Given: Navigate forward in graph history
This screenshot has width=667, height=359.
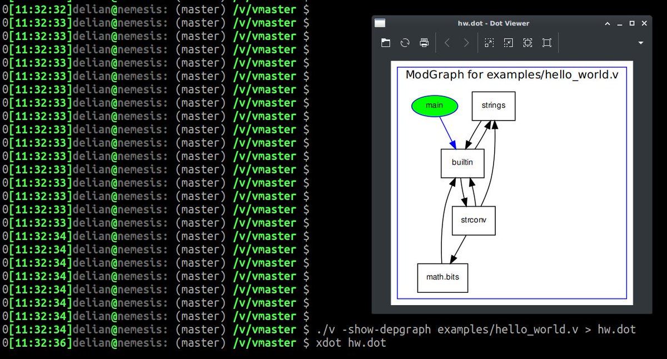Looking at the screenshot, I should pyautogui.click(x=466, y=42).
